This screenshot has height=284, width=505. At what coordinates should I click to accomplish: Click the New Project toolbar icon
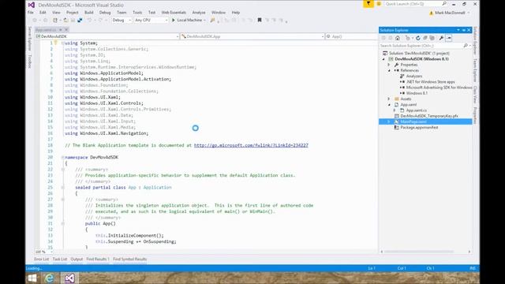click(55, 20)
